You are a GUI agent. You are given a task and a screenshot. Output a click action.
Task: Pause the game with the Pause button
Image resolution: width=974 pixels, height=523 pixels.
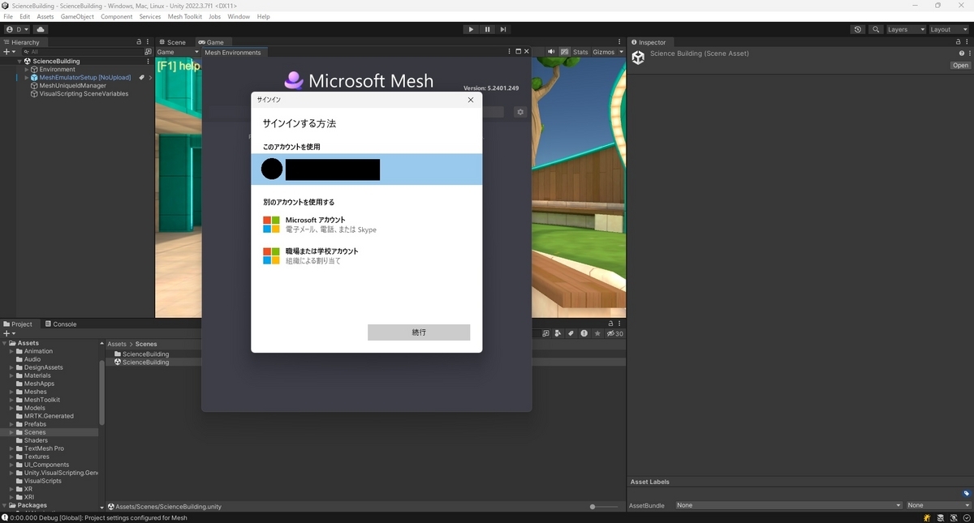click(x=487, y=29)
